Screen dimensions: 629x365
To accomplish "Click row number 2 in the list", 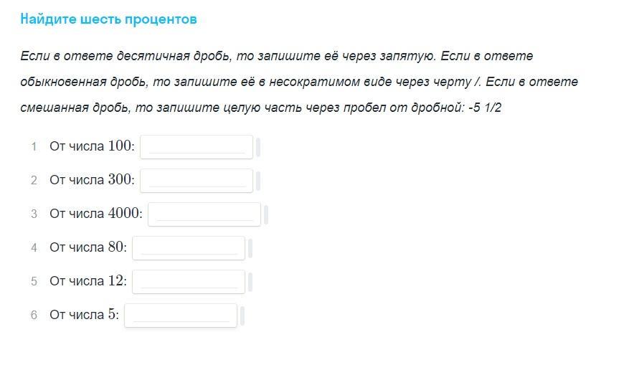I will point(34,181).
